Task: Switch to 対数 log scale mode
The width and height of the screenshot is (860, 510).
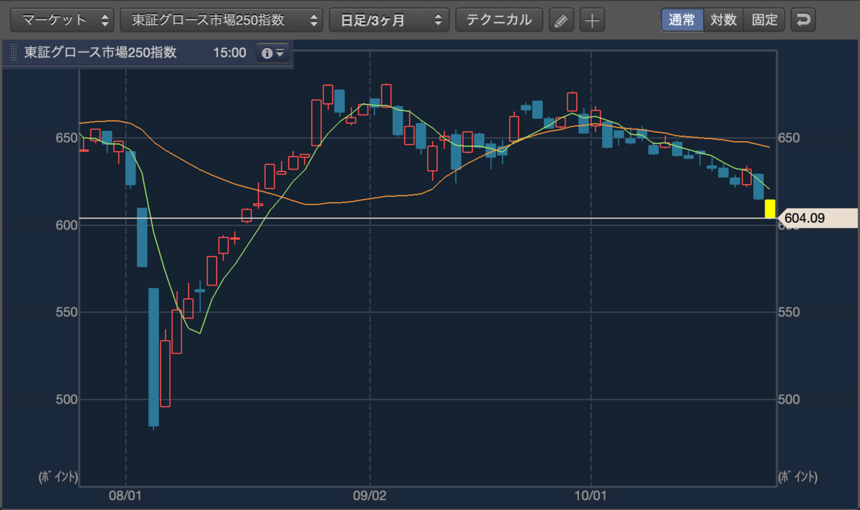Action: (x=724, y=20)
